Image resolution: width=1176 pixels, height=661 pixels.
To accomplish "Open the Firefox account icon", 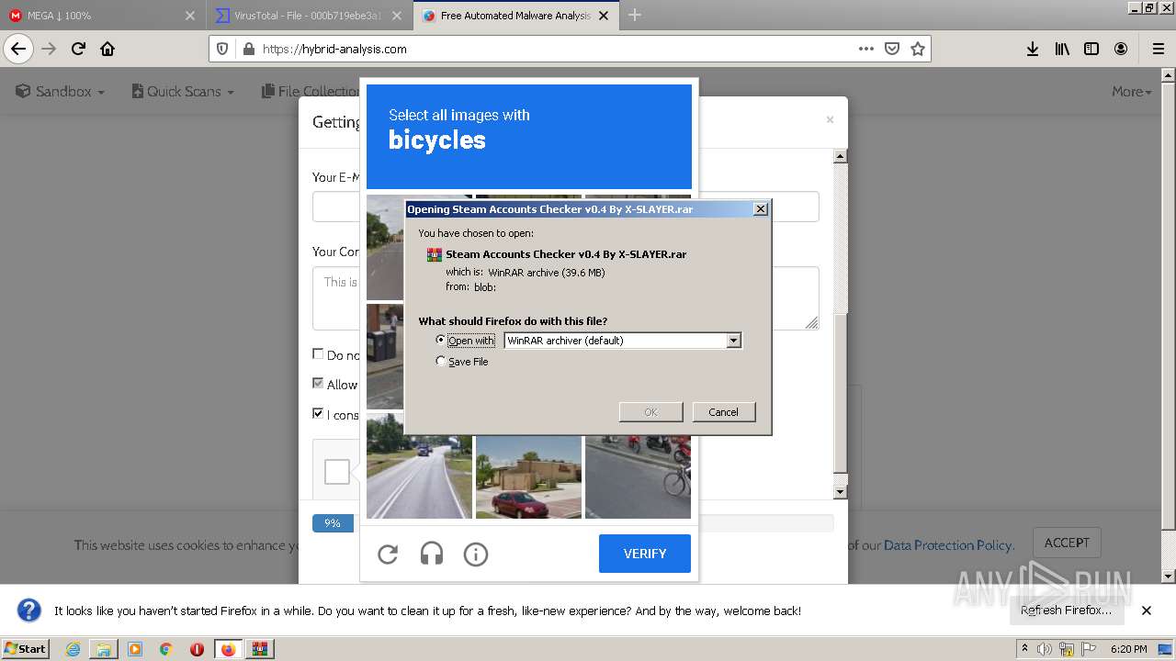I will point(1121,49).
